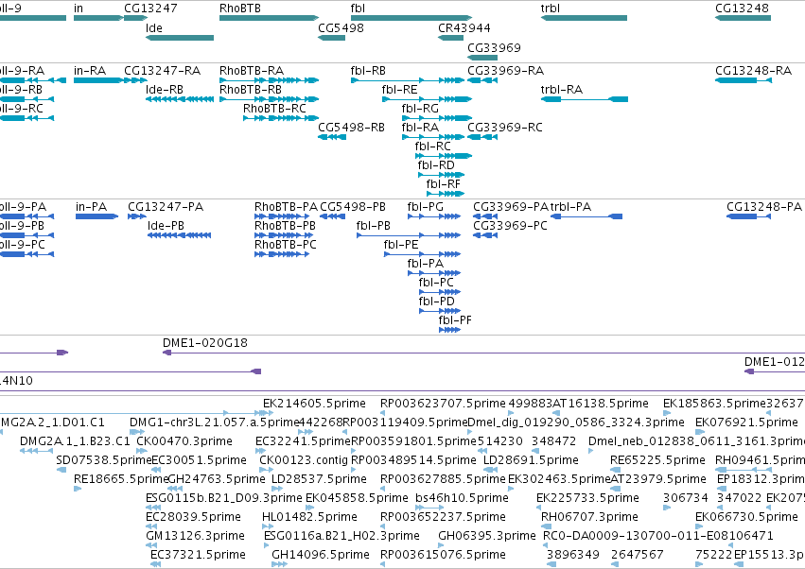Select transcript fbl-RA

433,137
